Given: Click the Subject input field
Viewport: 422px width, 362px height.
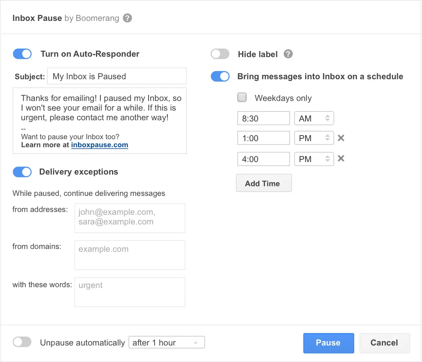Looking at the screenshot, I should click(x=117, y=76).
